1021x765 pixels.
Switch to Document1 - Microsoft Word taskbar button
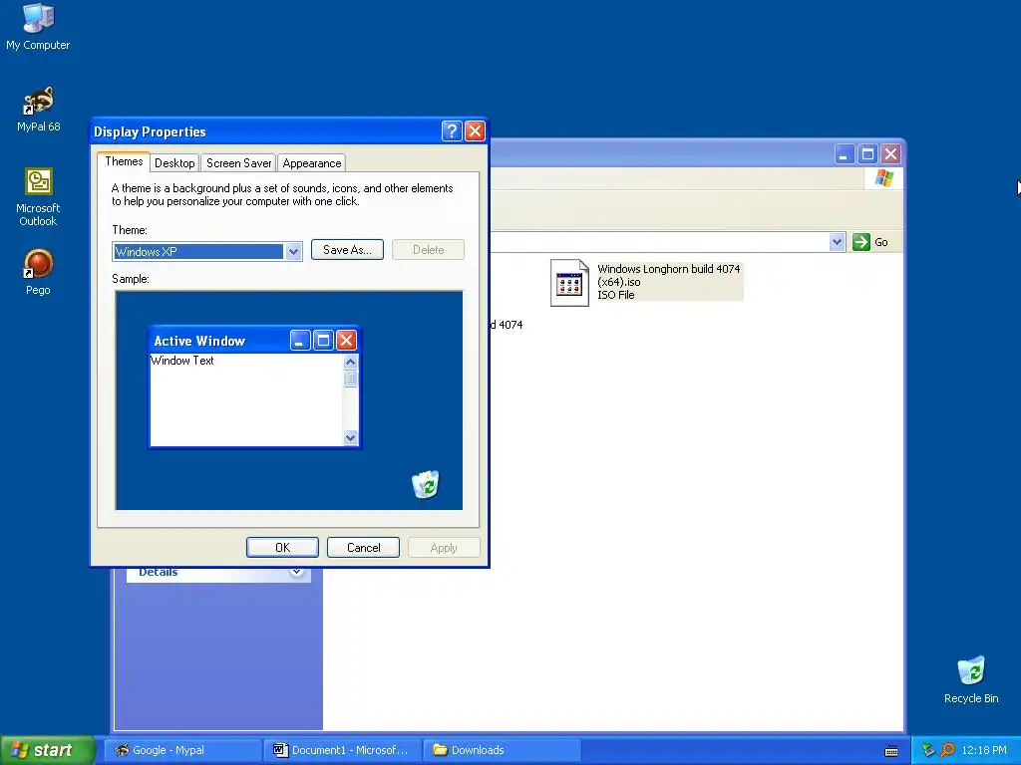tap(344, 750)
